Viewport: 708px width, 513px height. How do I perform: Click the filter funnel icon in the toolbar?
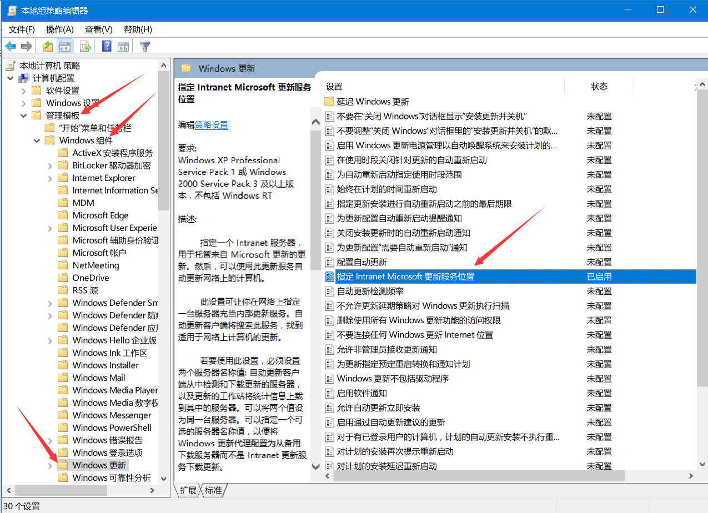click(x=145, y=46)
